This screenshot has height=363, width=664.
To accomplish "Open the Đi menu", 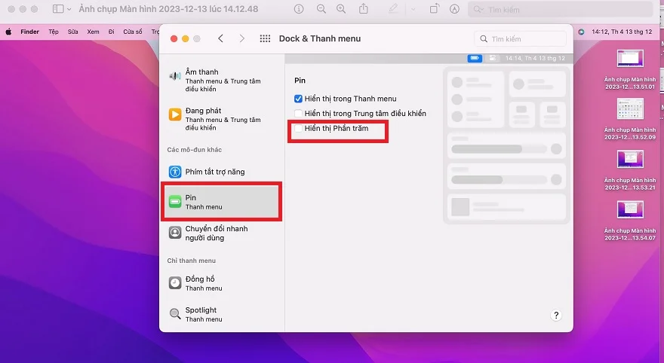I will click(112, 32).
